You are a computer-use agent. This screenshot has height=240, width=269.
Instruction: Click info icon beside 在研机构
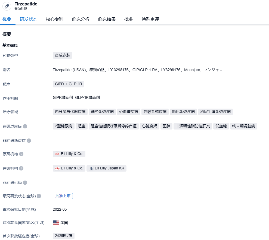pos(21,168)
